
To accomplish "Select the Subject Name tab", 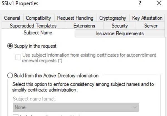I will (x=38, y=33).
